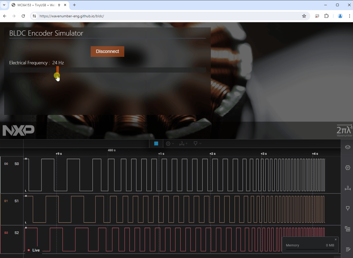Viewport: 353px width, 258px height.
Task: Close the Memory popup
Action: point(336,239)
